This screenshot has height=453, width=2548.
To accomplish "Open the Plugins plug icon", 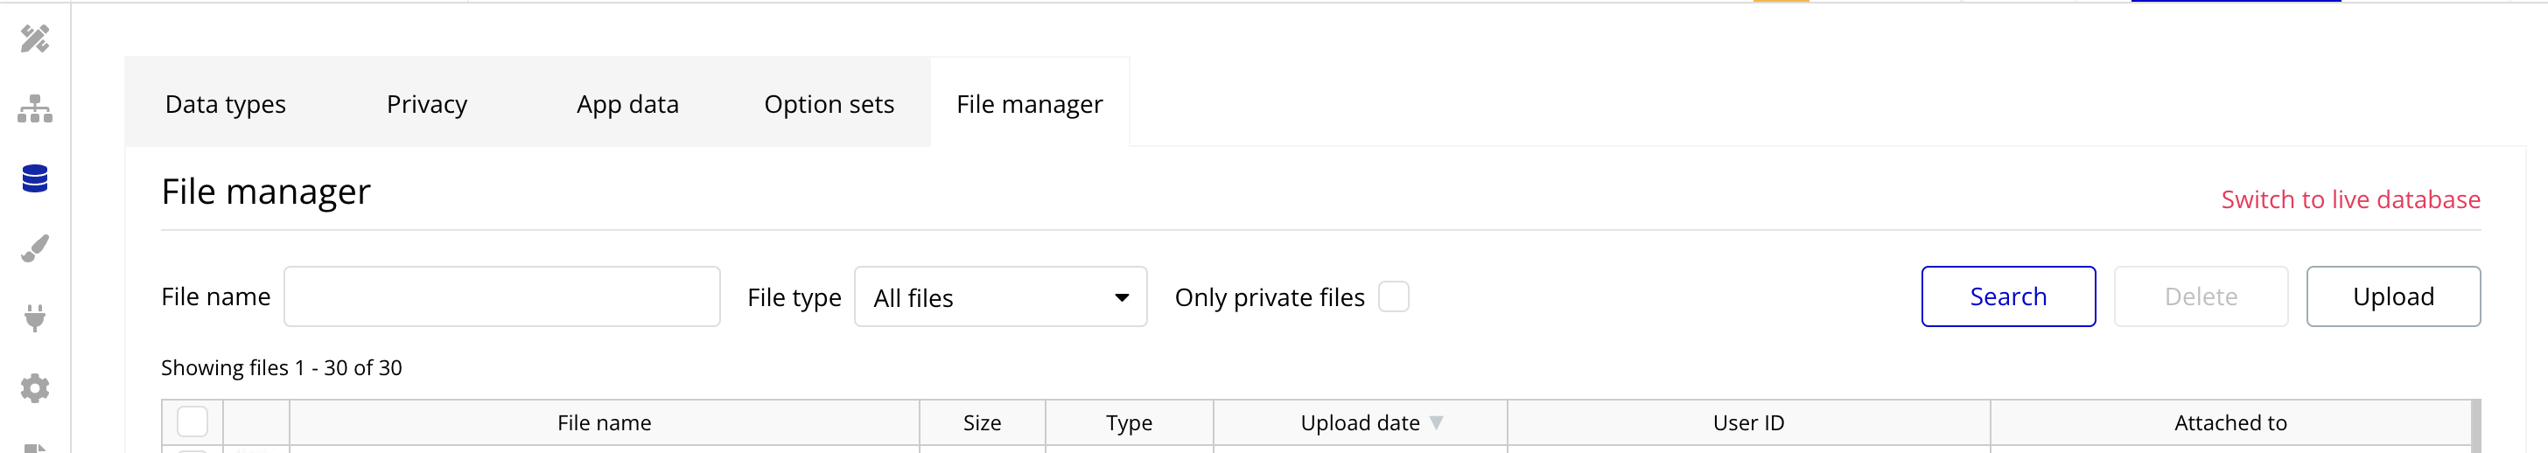I will 35,317.
